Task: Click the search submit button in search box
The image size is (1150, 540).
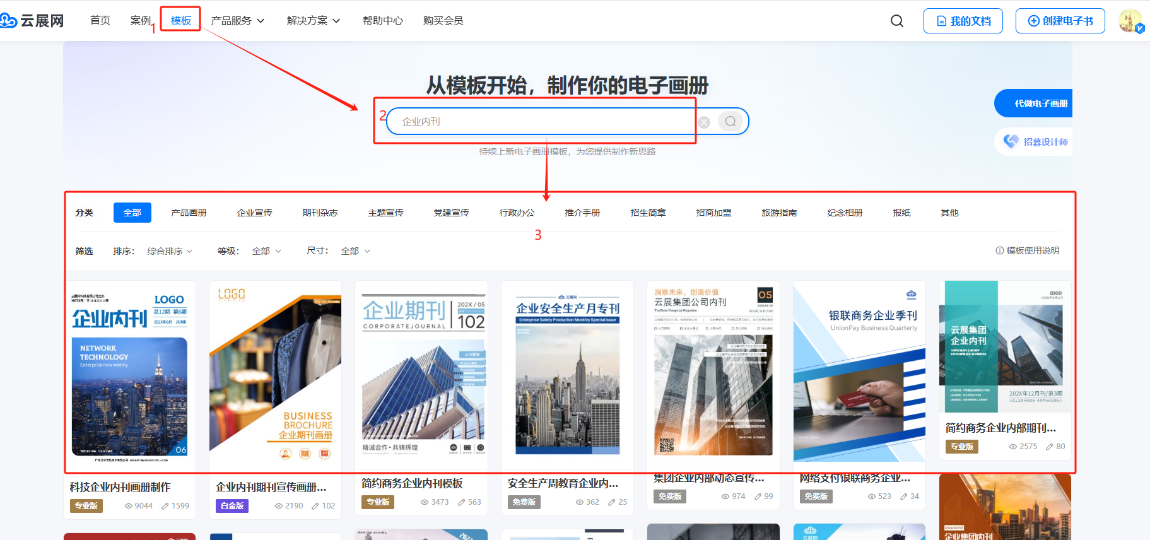Action: point(730,121)
